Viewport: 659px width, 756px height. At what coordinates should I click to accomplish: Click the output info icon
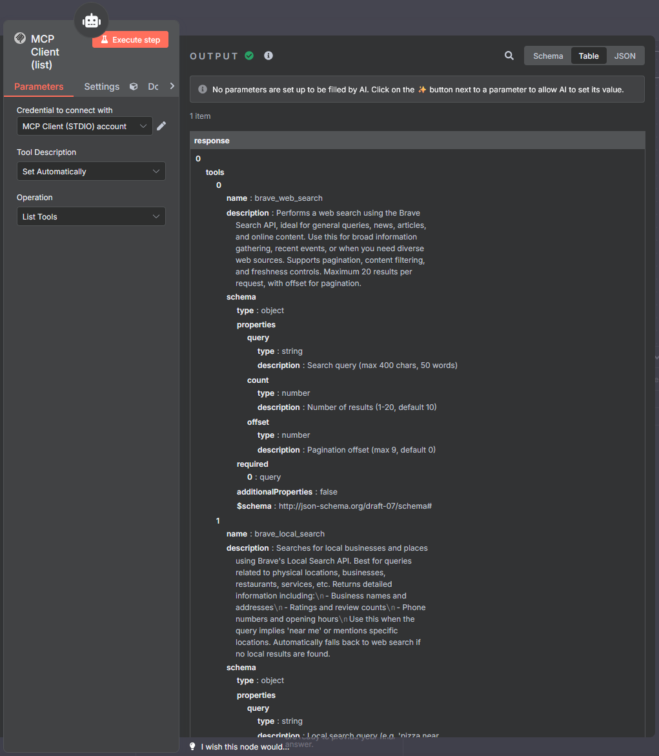point(269,56)
